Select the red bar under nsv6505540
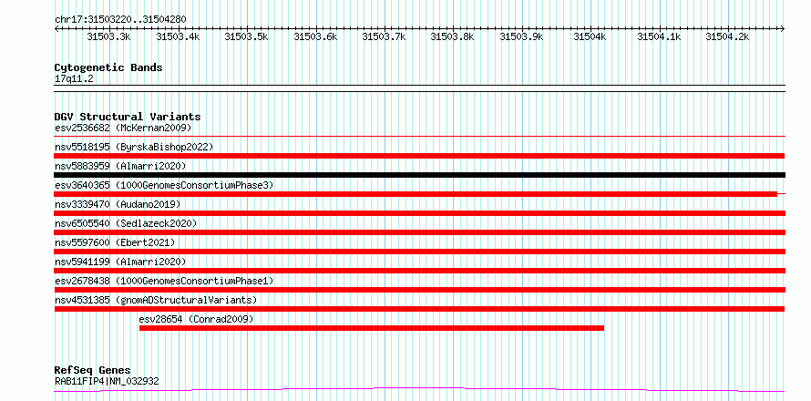Image resolution: width=811 pixels, height=401 pixels. coord(419,232)
